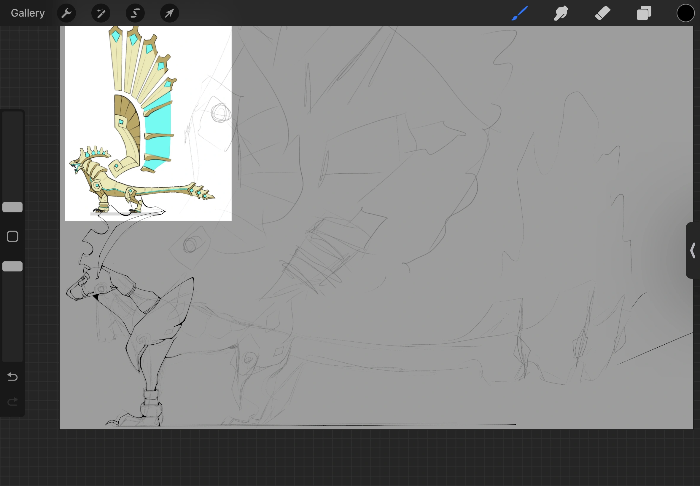Tap Undo in the sidebar
The width and height of the screenshot is (700, 486).
coord(12,377)
